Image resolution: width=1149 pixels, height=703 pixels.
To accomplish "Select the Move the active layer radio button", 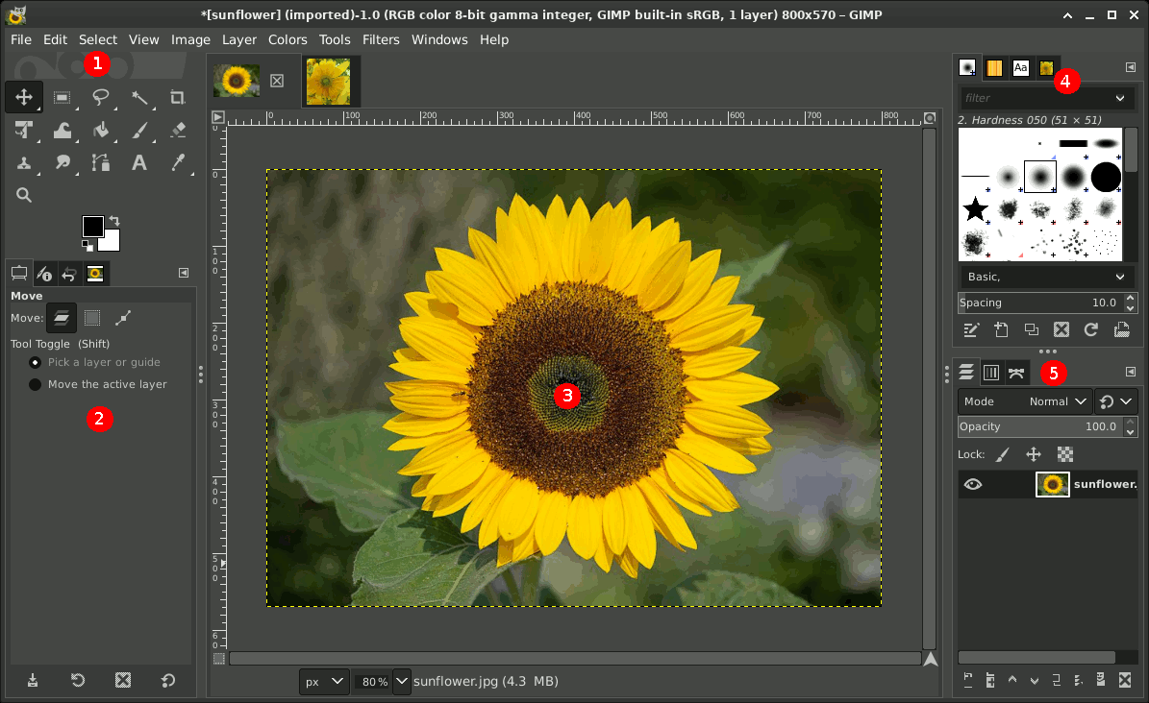I will point(35,383).
